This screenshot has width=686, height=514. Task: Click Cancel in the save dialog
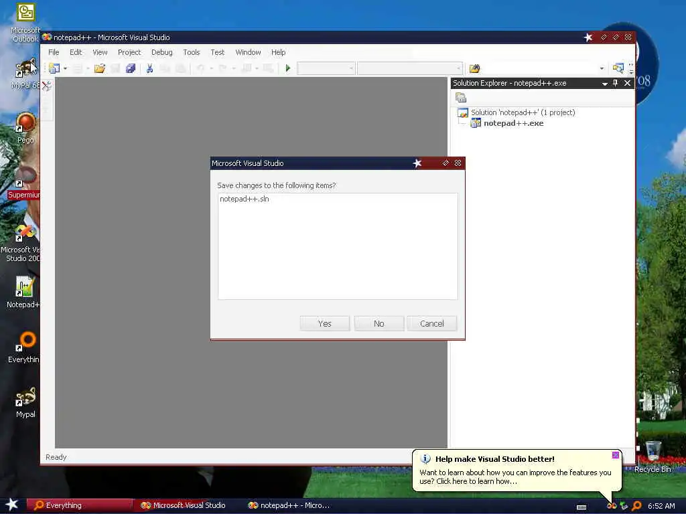tap(432, 323)
